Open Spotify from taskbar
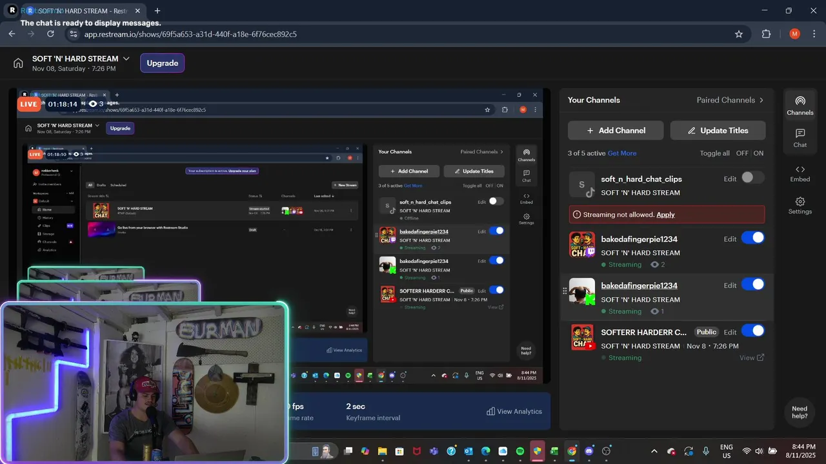 520,451
